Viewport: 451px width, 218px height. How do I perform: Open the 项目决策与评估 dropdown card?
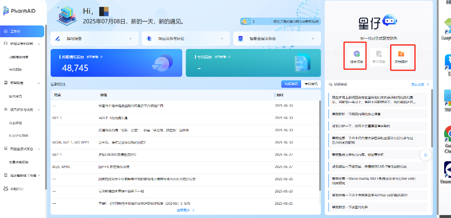click(186, 38)
